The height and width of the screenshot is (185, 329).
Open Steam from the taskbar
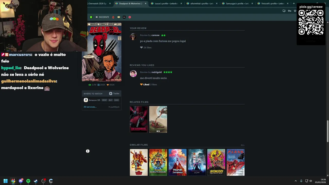pos(36,181)
